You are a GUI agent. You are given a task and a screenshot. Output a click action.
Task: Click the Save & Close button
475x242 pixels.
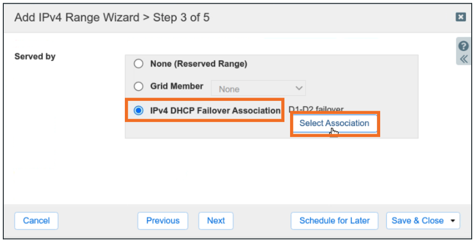(417, 221)
